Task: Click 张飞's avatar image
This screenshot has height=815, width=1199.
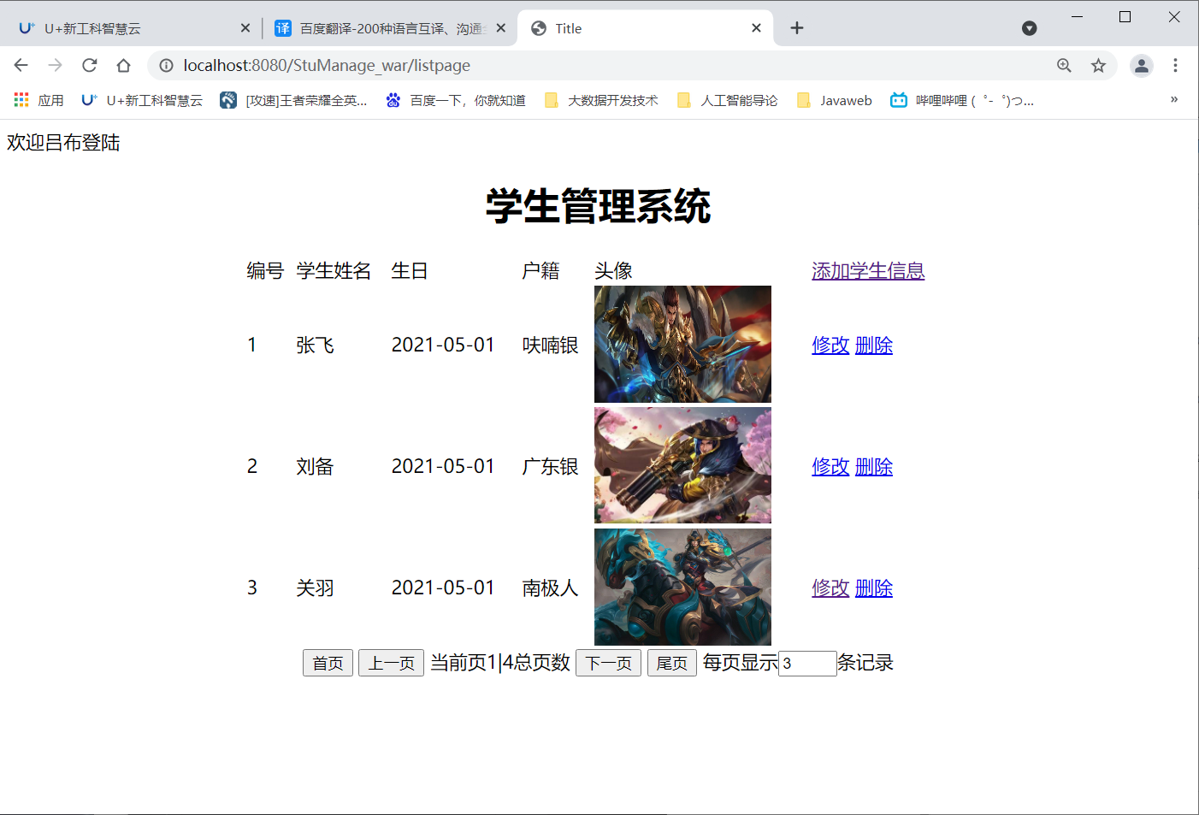Action: tap(682, 344)
